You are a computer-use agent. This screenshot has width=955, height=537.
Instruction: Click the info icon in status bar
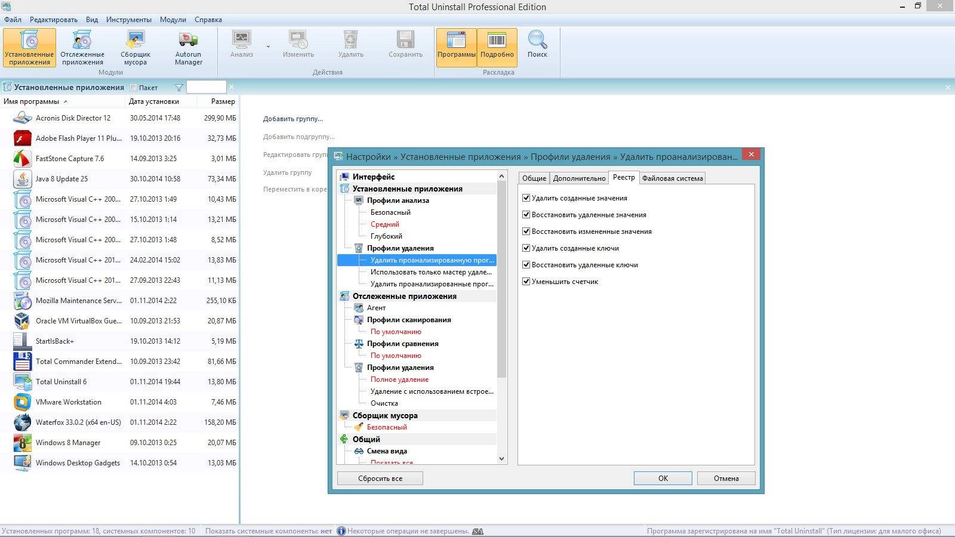click(341, 531)
